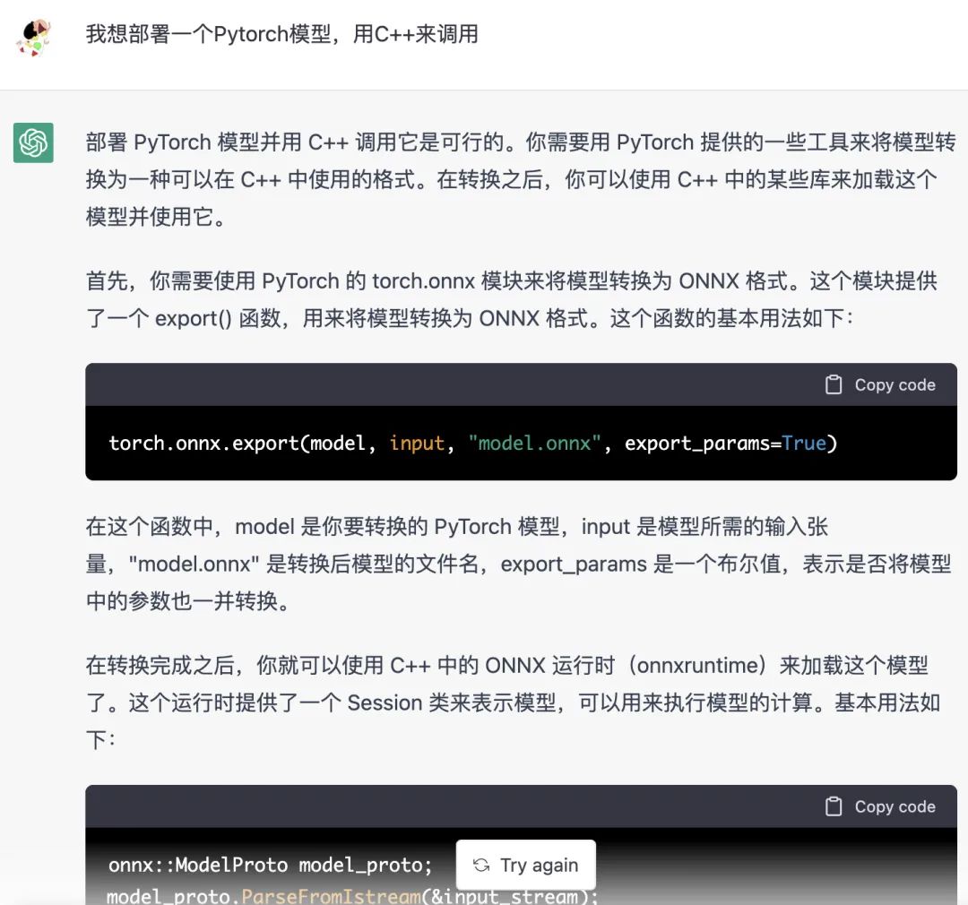Screen dimensions: 968x905
Task: Click the clipboard icon of the second code block
Action: tap(834, 806)
